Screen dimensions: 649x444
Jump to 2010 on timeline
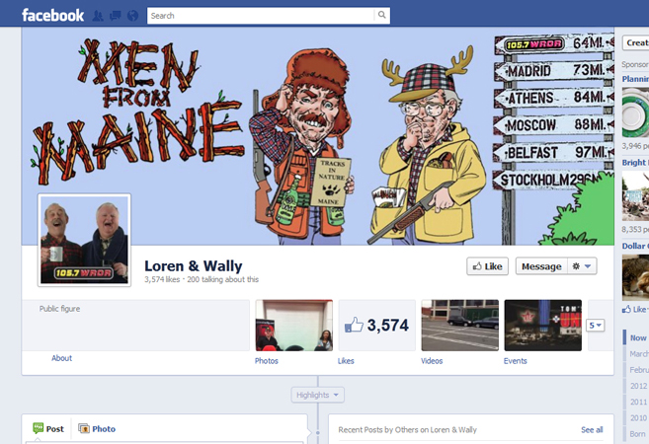pos(638,418)
